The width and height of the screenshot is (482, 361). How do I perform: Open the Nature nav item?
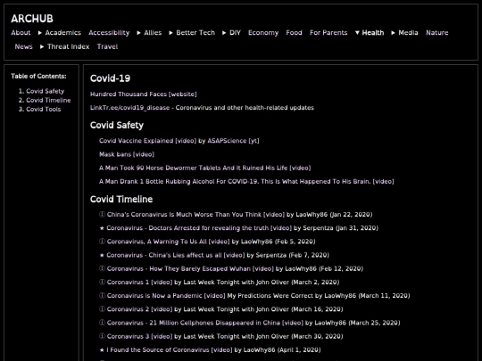coord(436,33)
